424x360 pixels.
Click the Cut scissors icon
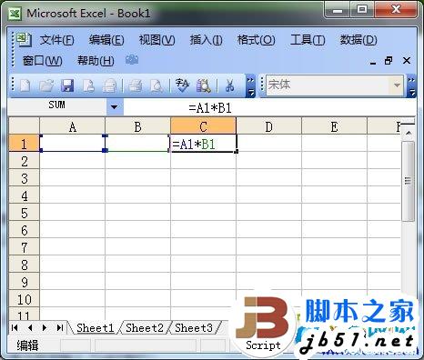(229, 85)
